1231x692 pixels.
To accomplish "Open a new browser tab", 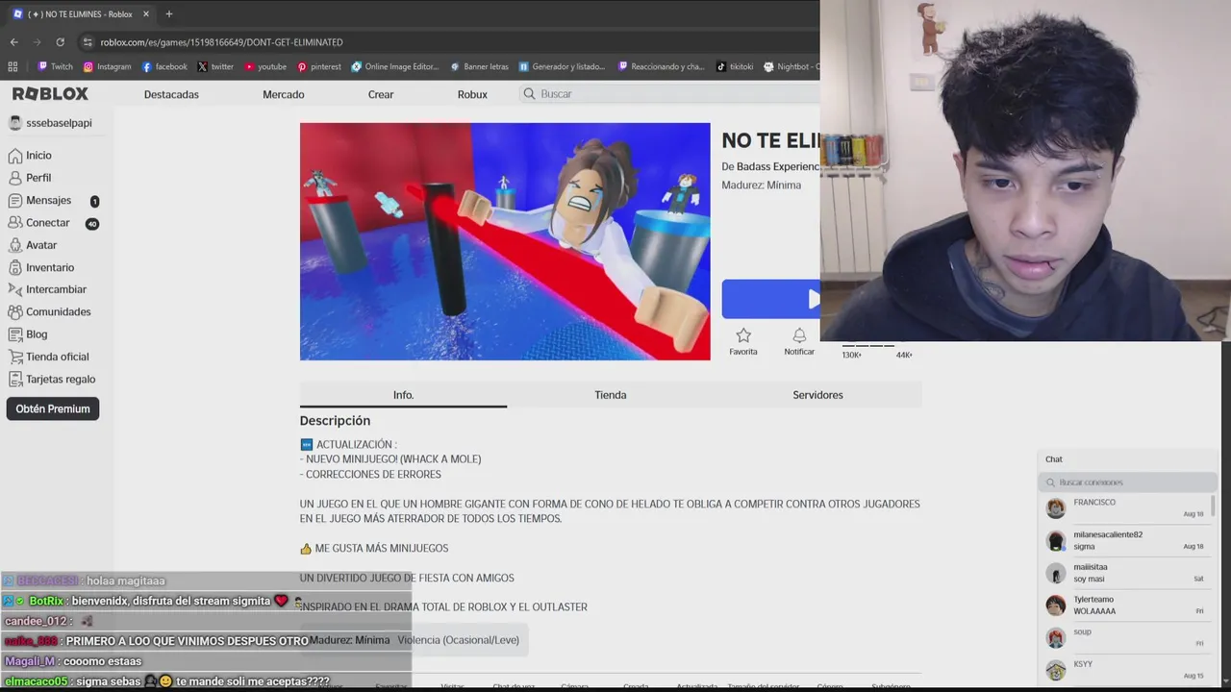I will (x=168, y=14).
